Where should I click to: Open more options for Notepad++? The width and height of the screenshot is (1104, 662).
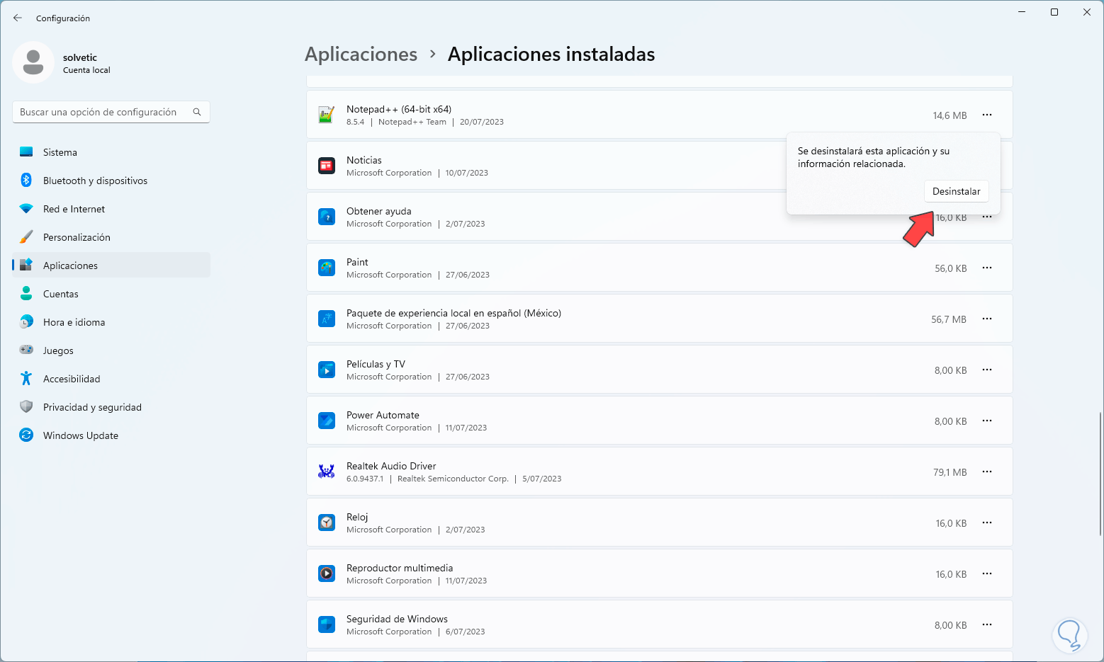point(987,115)
